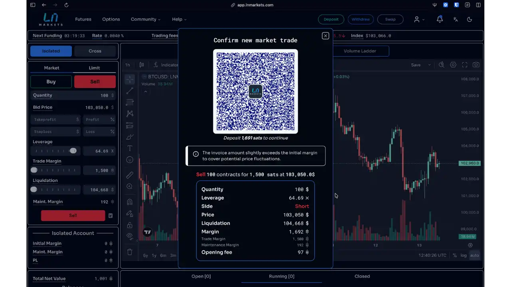Click the Withdraw button
This screenshot has width=511, height=287.
point(360,19)
